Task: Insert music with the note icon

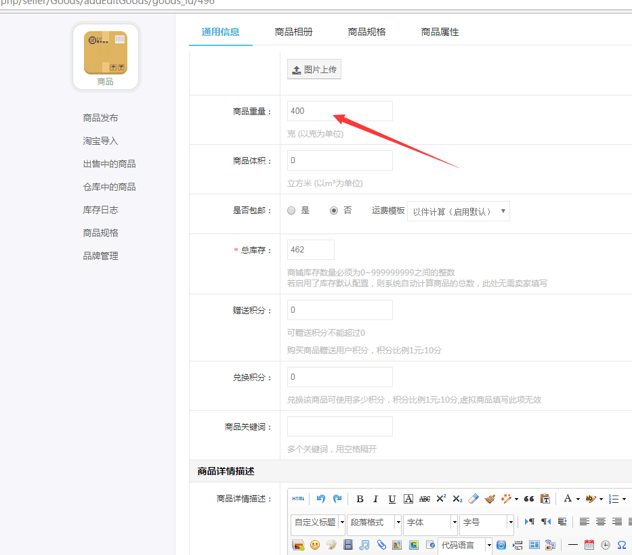Action: [x=364, y=545]
